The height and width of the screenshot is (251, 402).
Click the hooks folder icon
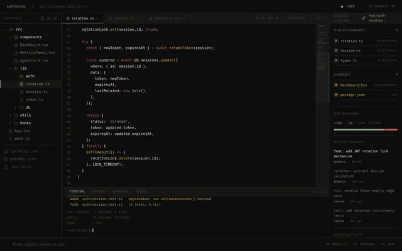(x=16, y=123)
